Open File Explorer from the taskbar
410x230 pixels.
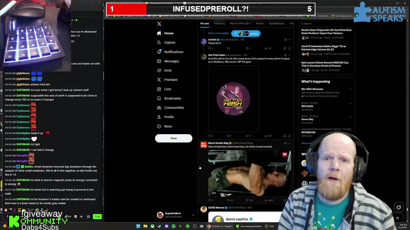click(x=145, y=226)
